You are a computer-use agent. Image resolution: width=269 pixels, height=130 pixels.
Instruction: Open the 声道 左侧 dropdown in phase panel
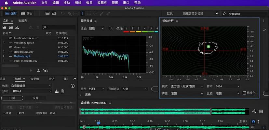tap(187, 94)
